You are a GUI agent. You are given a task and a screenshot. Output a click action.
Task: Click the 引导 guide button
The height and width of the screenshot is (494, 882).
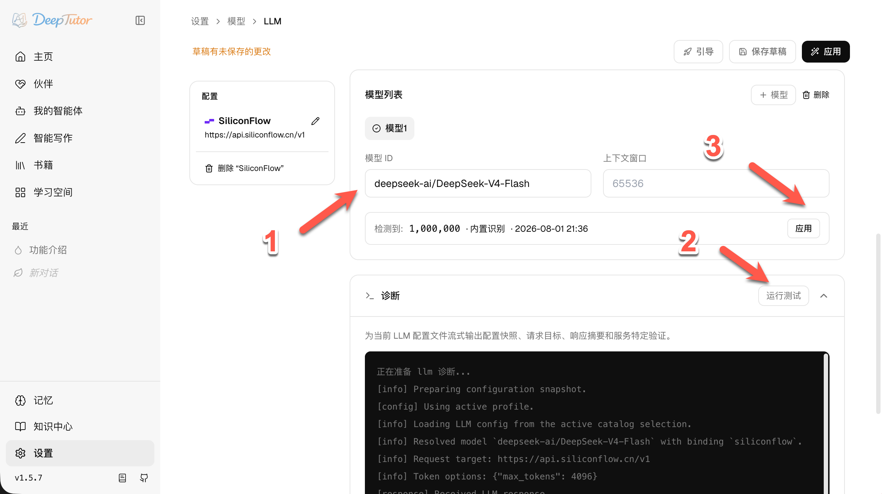point(698,52)
